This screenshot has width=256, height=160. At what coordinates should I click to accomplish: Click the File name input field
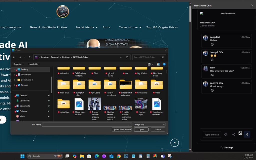point(87,124)
